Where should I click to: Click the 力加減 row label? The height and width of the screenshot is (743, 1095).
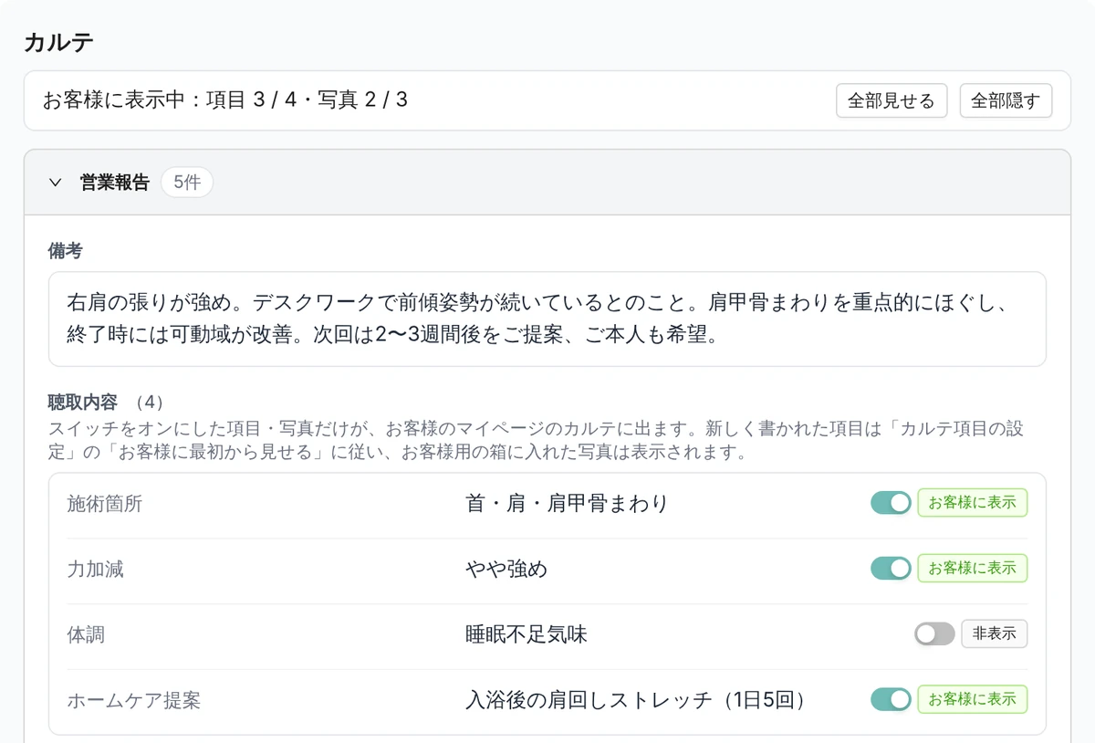pyautogui.click(x=96, y=569)
